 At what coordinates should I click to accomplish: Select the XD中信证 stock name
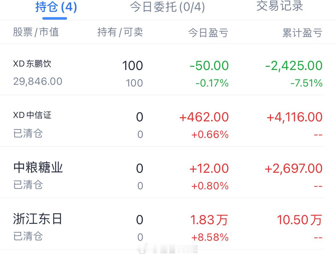32,115
